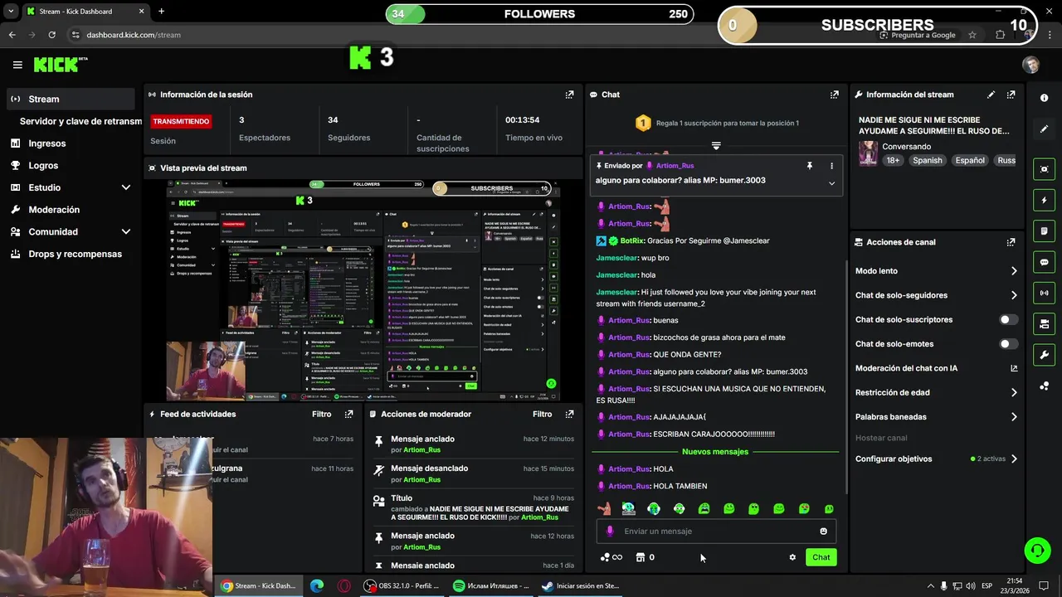Click the green Chat send button
The width and height of the screenshot is (1062, 597).
821,557
